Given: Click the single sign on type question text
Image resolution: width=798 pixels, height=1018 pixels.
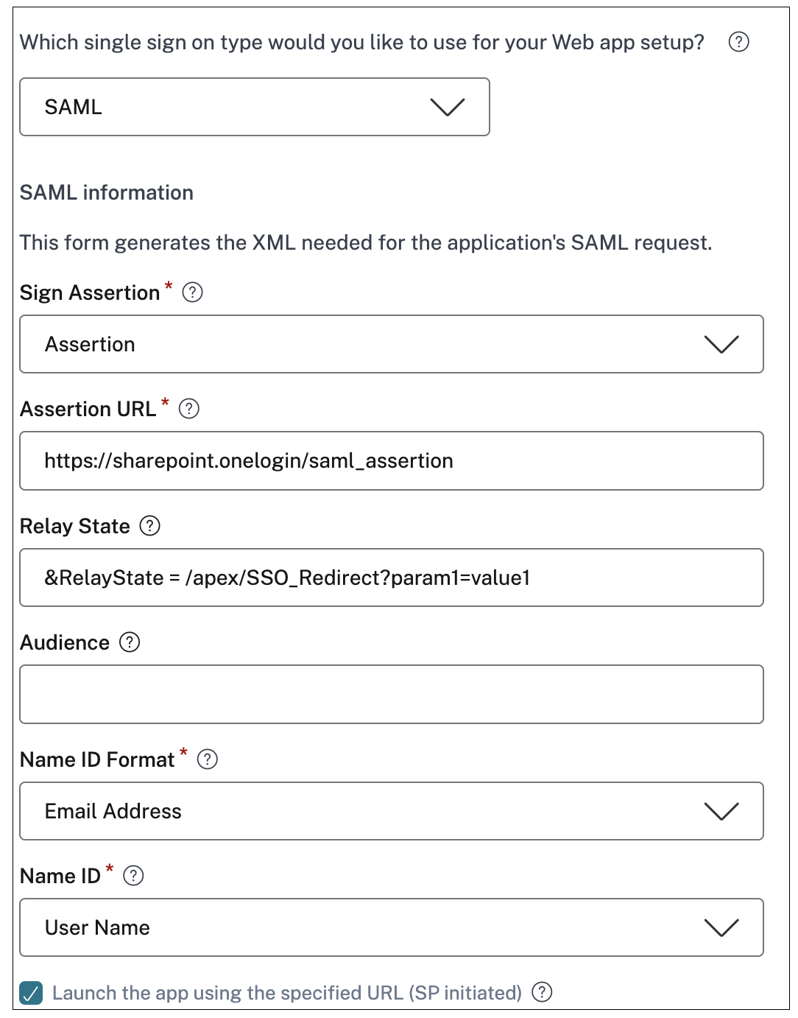Looking at the screenshot, I should tap(362, 43).
